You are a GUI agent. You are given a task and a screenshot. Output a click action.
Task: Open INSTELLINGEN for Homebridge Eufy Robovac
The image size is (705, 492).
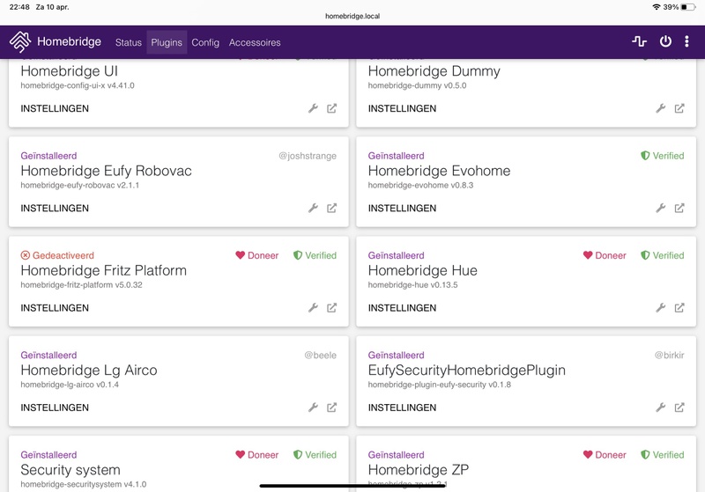click(x=55, y=209)
